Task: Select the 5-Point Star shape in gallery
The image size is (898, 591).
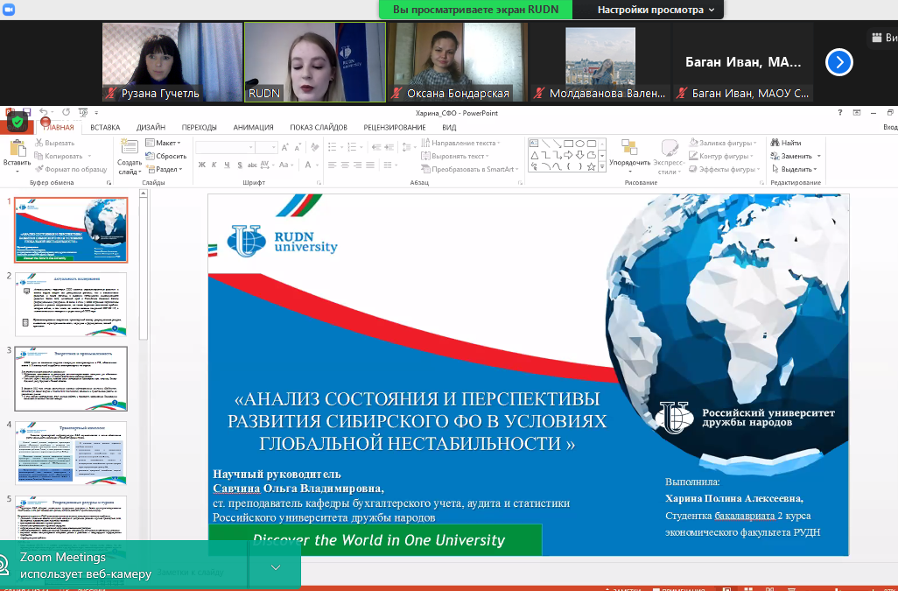Action: [591, 166]
